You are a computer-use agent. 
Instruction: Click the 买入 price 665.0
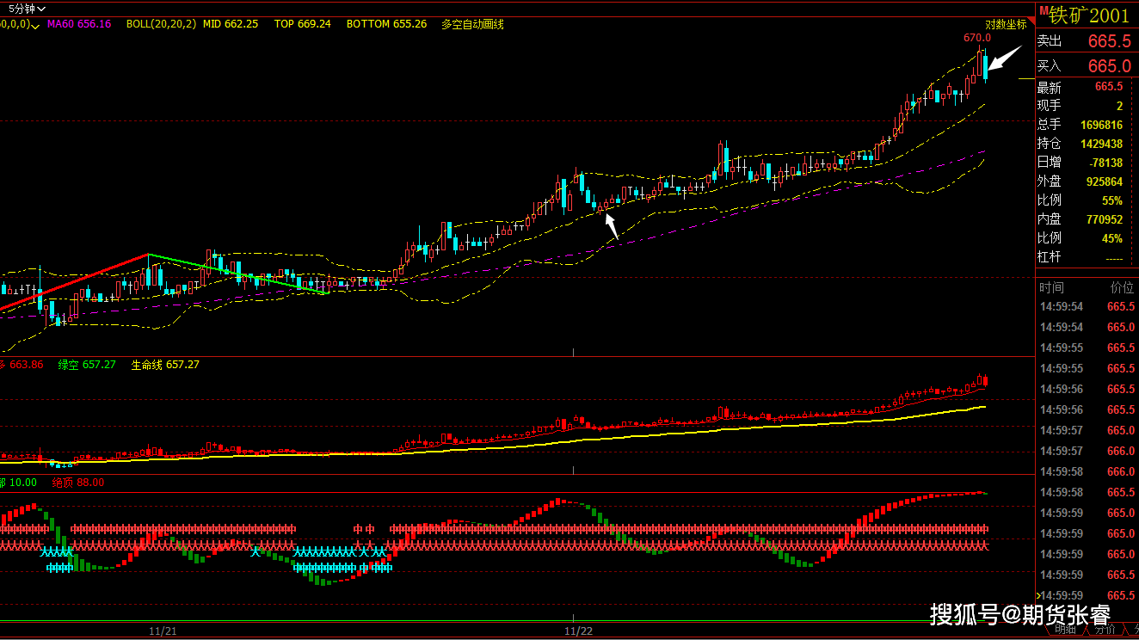pyautogui.click(x=1109, y=66)
